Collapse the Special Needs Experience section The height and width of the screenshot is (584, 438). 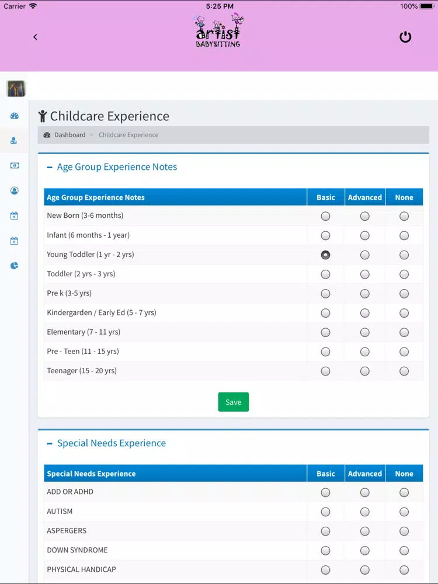(50, 444)
